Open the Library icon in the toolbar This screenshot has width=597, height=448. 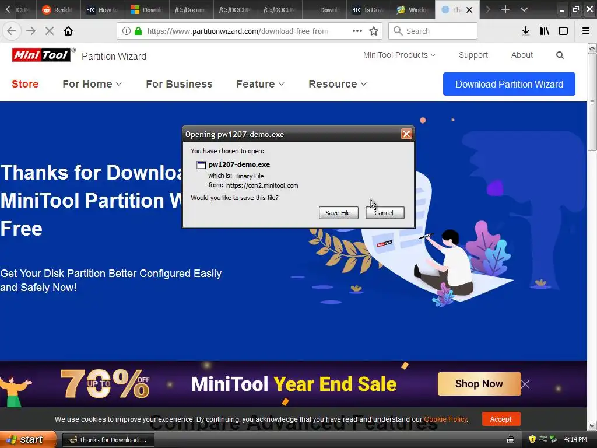click(545, 31)
